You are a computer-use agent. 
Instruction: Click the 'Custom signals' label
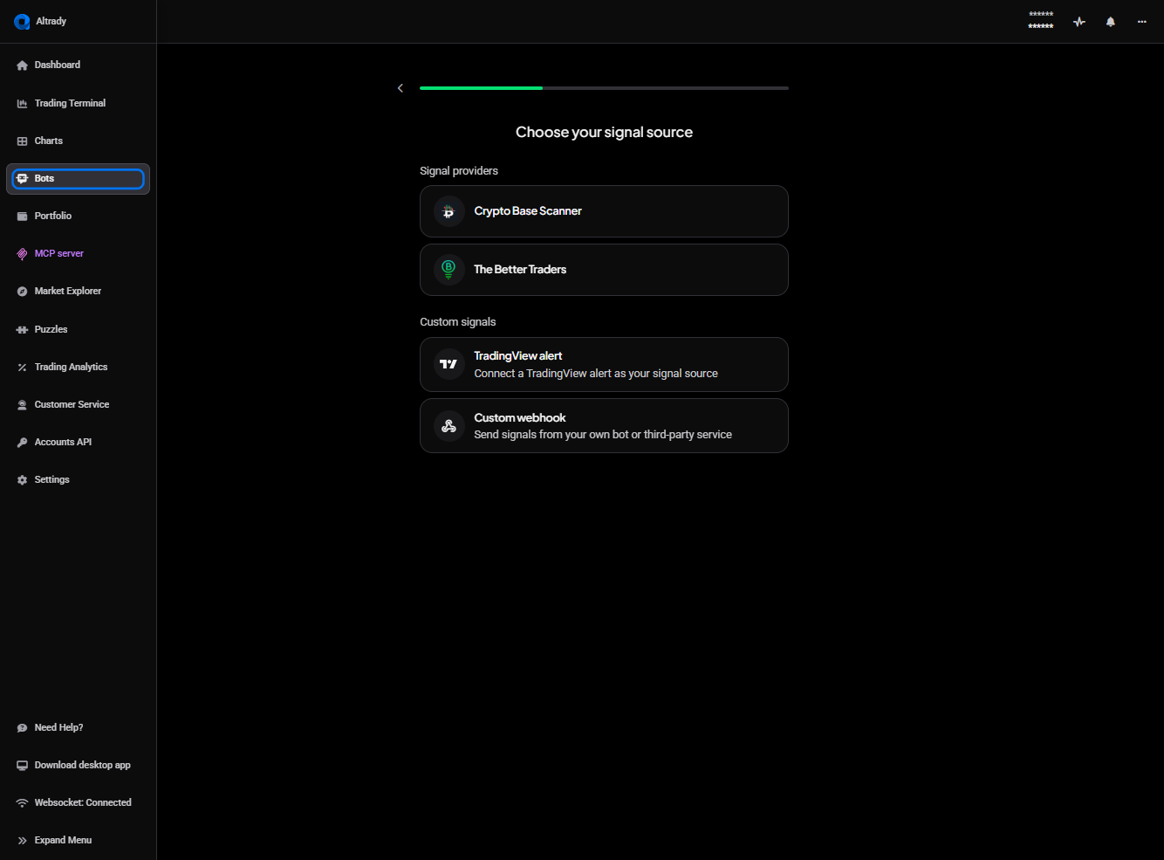(x=458, y=322)
